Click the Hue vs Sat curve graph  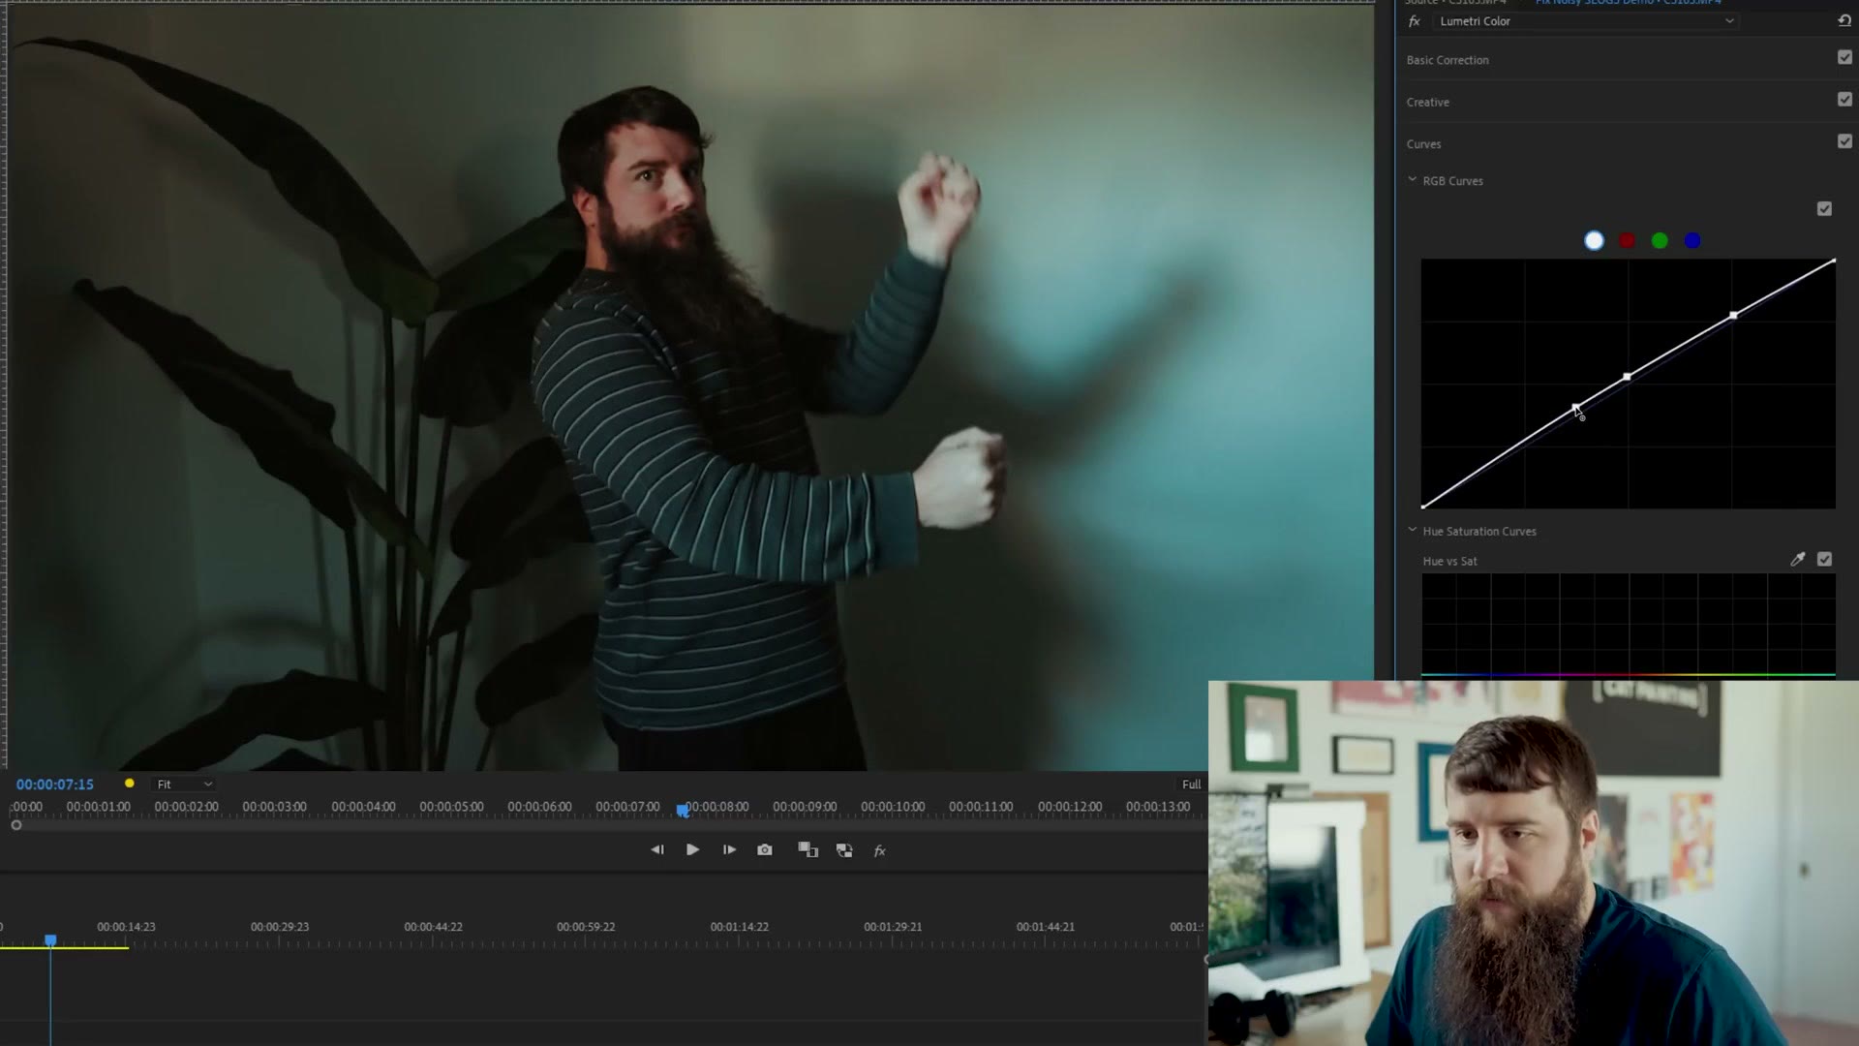1628,625
